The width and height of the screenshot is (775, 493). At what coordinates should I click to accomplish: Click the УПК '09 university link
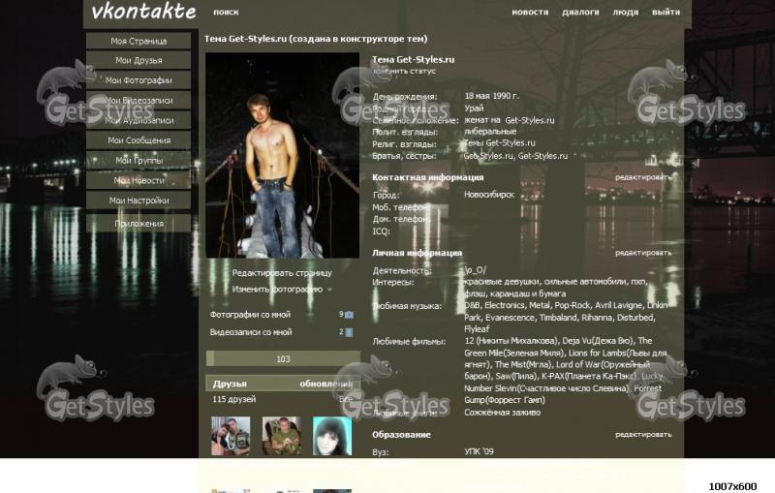click(479, 451)
